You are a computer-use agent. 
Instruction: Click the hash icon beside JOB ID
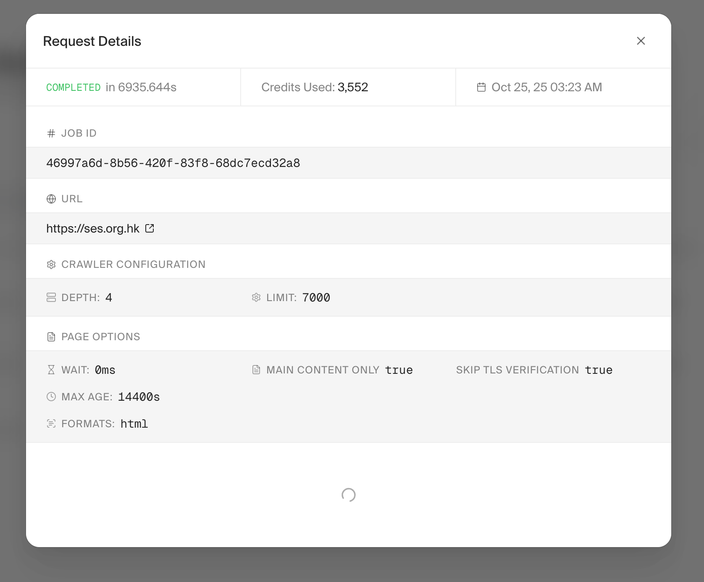tap(51, 133)
